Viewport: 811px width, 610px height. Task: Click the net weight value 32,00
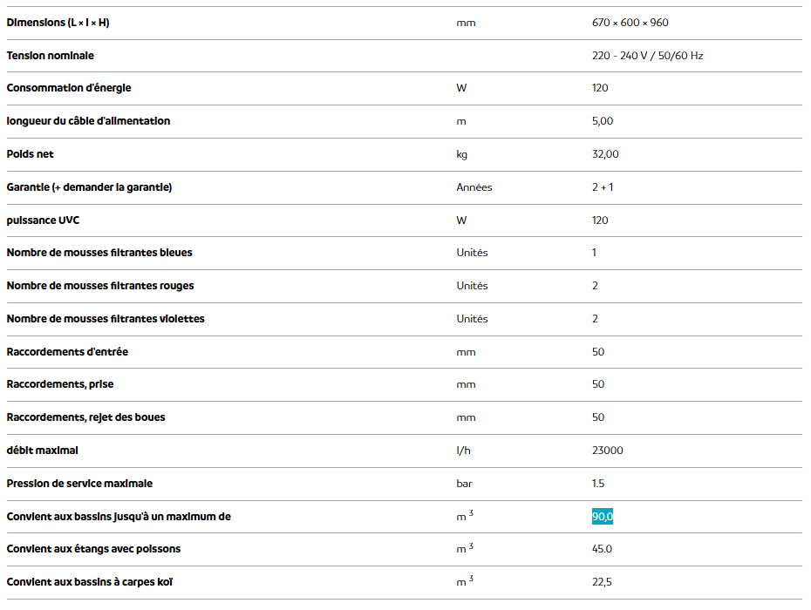(605, 154)
